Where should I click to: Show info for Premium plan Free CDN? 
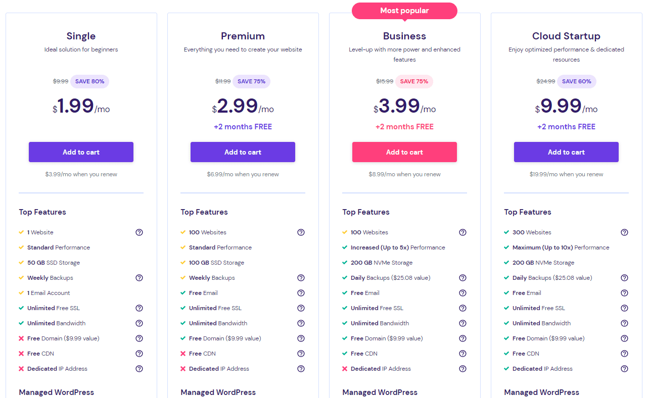click(x=301, y=354)
